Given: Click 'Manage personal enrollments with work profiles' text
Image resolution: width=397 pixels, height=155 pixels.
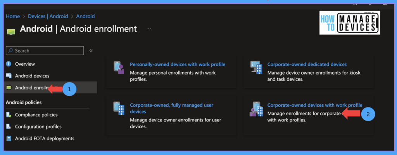Looking at the screenshot, I should 173,76.
